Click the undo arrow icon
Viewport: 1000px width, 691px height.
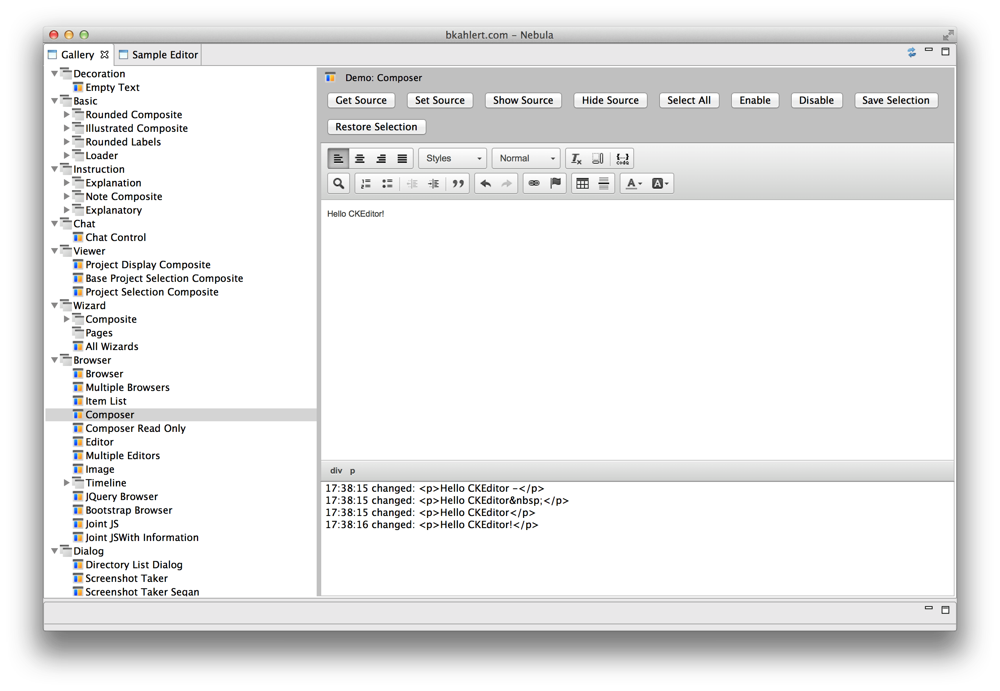pos(485,184)
